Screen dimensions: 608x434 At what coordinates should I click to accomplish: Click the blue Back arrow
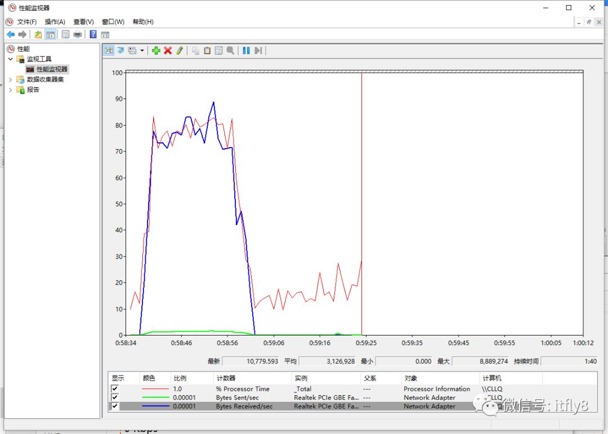click(11, 34)
